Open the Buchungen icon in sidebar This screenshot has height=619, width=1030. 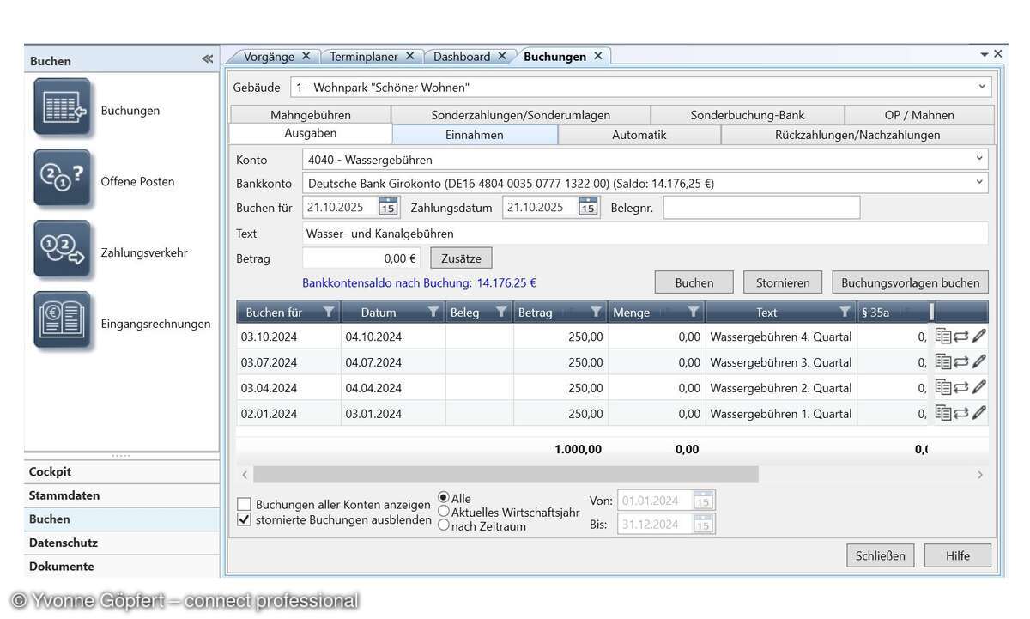click(x=62, y=107)
